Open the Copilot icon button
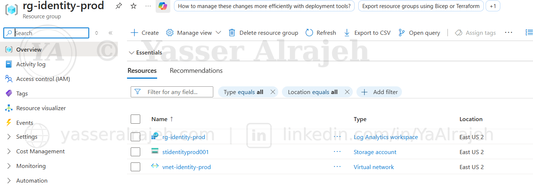533x191 pixels. coord(163,6)
